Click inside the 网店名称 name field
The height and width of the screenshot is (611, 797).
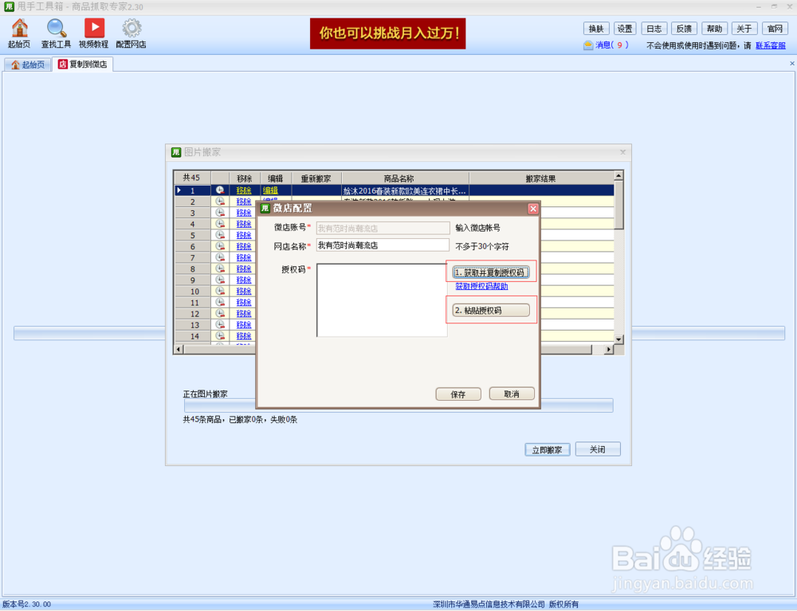[383, 245]
